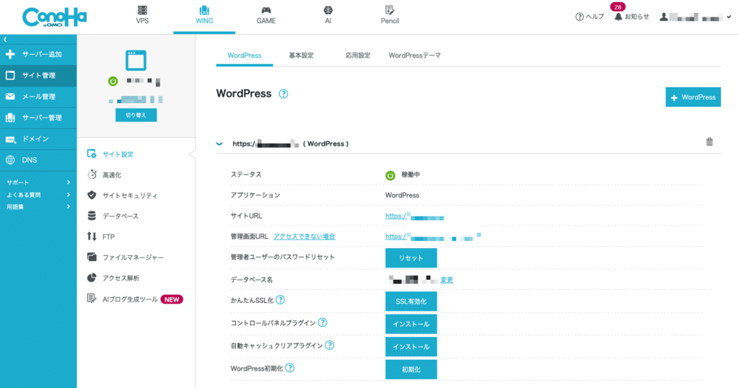Open ドメイン in sidebar
Screen dimensions: 739x388
coord(38,139)
